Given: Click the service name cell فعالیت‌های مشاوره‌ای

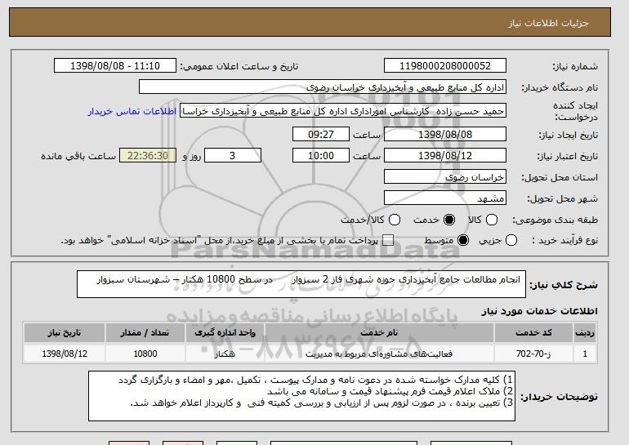Looking at the screenshot, I should pos(379,354).
